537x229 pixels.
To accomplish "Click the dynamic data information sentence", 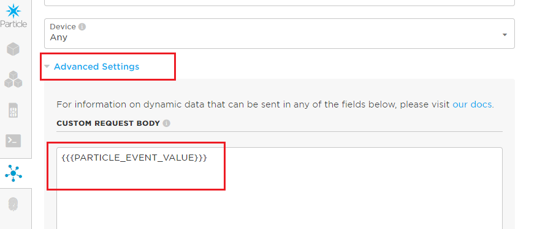I will pyautogui.click(x=275, y=104).
